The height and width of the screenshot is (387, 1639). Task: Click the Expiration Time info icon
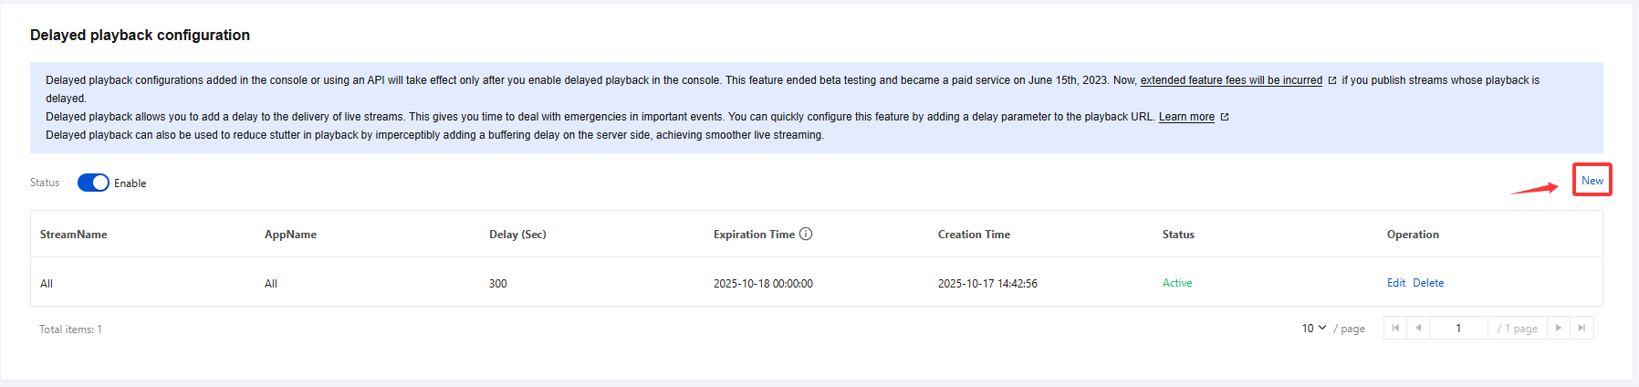click(806, 234)
